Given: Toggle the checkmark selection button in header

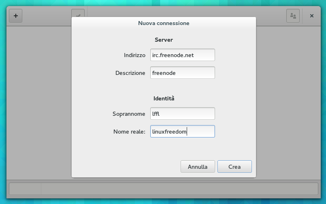Looking at the screenshot, I should point(78,13).
